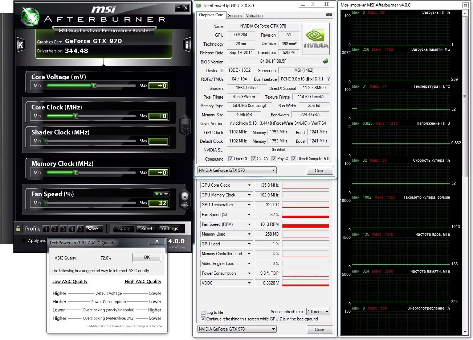Open the Memory Controller Load sensor dropdown
This screenshot has width=473, height=340.
coord(249,254)
